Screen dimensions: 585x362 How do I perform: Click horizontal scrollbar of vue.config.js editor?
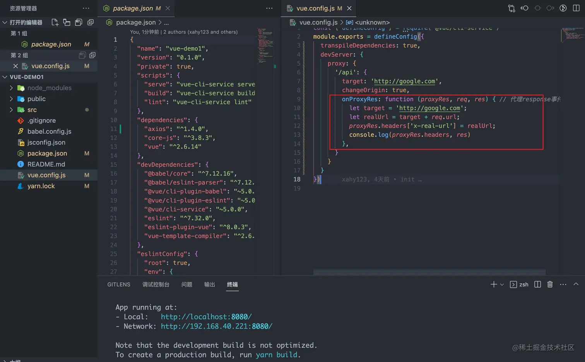[429, 273]
